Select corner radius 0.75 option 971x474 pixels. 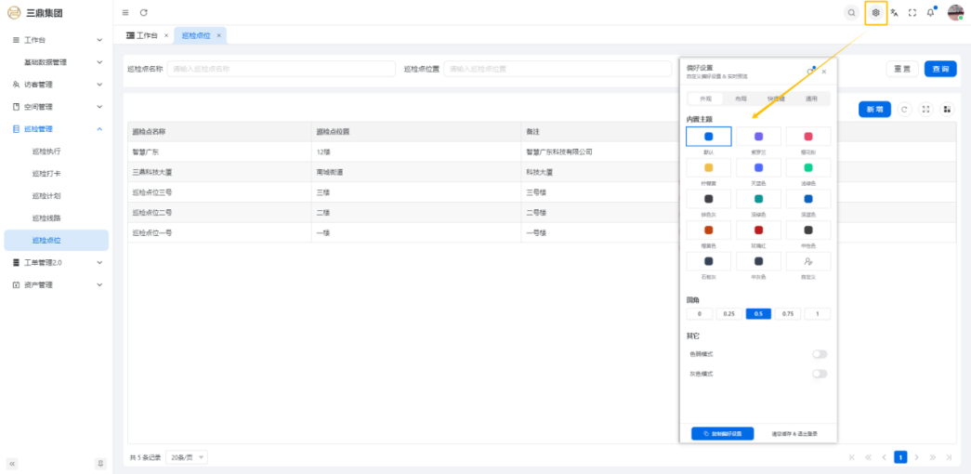click(x=788, y=314)
